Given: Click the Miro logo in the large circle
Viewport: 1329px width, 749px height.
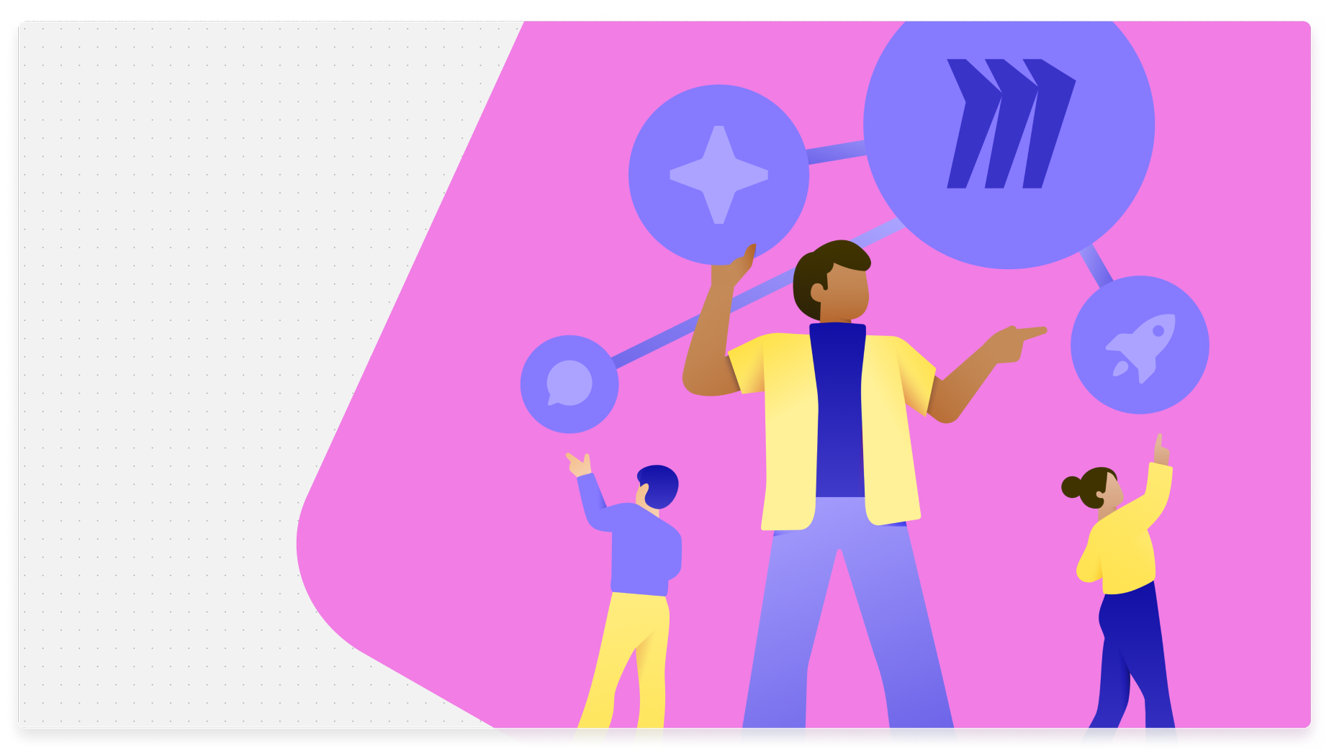Looking at the screenshot, I should tap(1009, 124).
